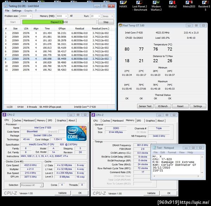
Task: Open Notepad's View menu
Action: [182, 152]
